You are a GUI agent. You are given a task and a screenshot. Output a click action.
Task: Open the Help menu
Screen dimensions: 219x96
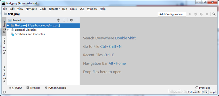point(103,9)
